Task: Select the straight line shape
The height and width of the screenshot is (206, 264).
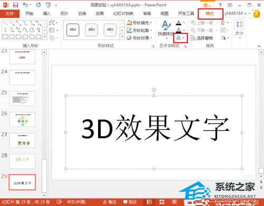Action: pyautogui.click(x=5, y=23)
